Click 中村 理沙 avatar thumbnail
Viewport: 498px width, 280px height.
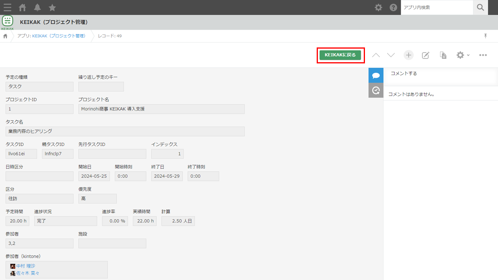[13, 266]
